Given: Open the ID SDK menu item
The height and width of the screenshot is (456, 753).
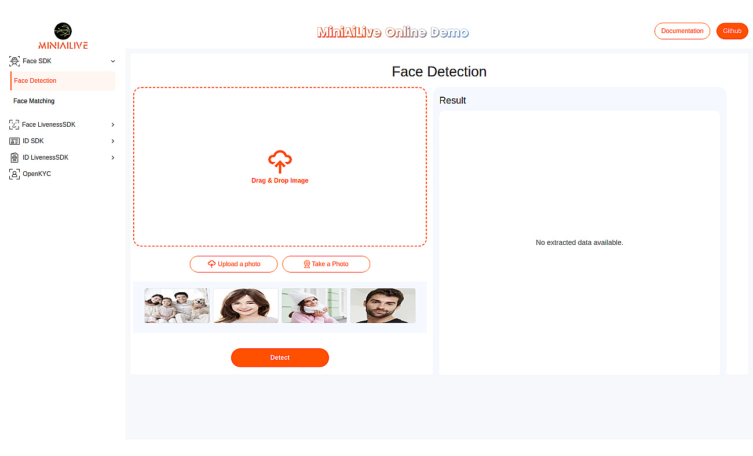Looking at the screenshot, I should click(x=63, y=141).
